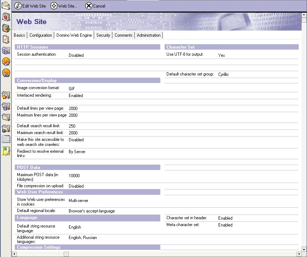Show the Administration tab

148,35
